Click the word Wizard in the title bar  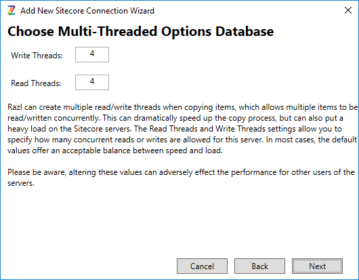pyautogui.click(x=142, y=11)
